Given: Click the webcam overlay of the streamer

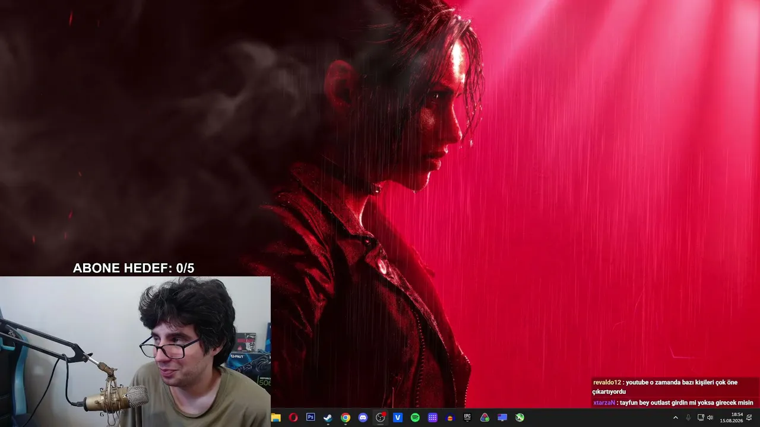Looking at the screenshot, I should [135, 352].
